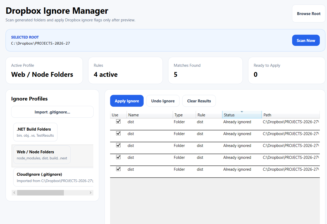Open the Import .gitignore... dialog
327x224 pixels.
52,112
